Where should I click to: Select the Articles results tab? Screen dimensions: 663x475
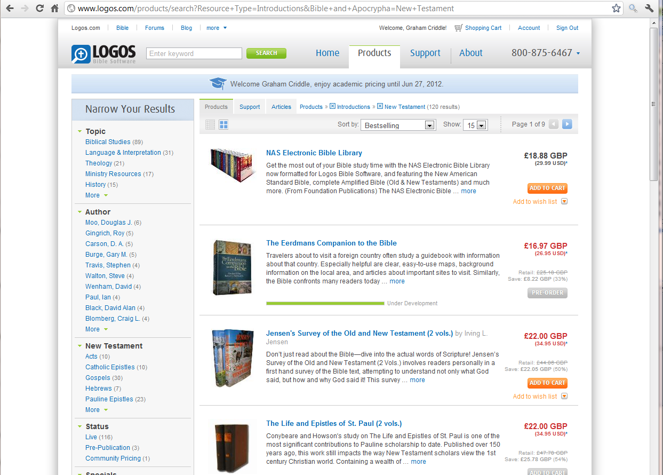[281, 107]
